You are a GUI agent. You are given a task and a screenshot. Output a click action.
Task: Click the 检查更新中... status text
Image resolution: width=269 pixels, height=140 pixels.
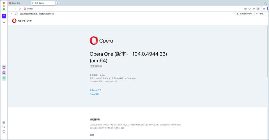tap(97, 66)
